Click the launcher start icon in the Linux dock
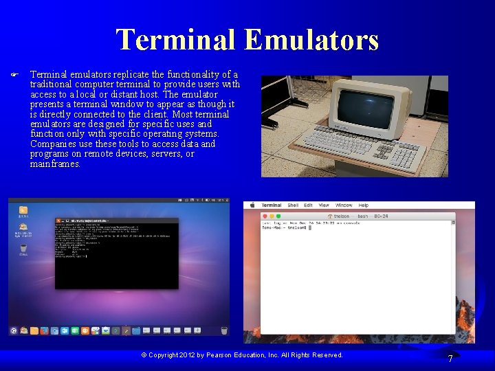This screenshot has width=495, height=371. [14, 330]
